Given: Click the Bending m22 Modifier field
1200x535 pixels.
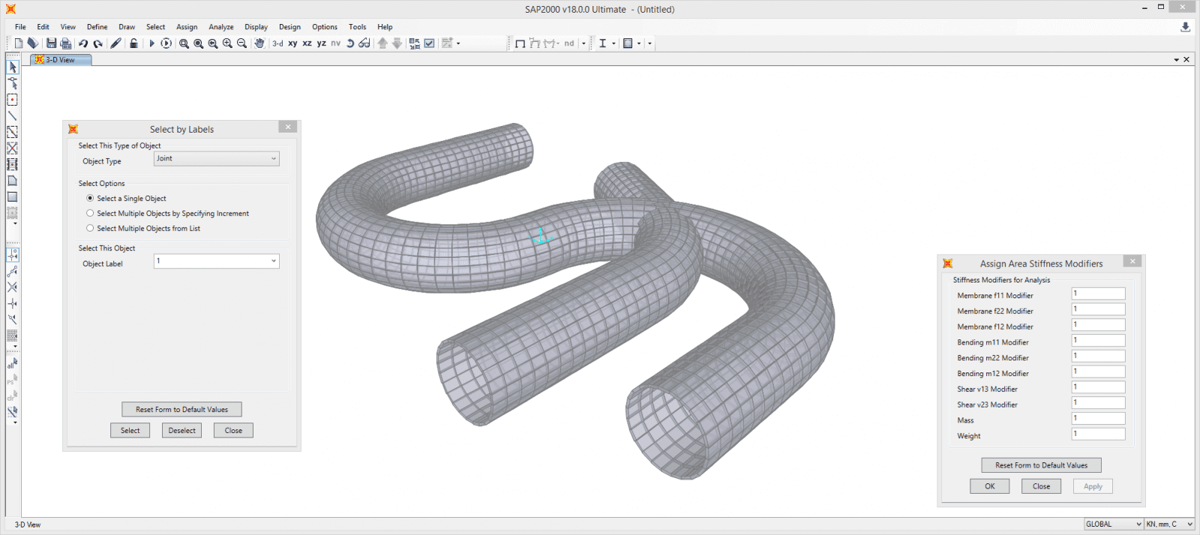Looking at the screenshot, I should 1098,356.
